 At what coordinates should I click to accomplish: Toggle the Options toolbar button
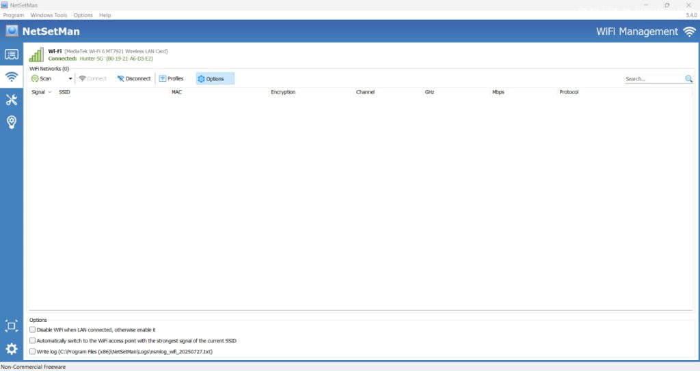click(x=215, y=79)
